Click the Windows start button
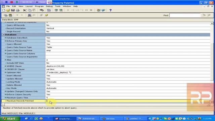215x121 pixels. [10, 119]
